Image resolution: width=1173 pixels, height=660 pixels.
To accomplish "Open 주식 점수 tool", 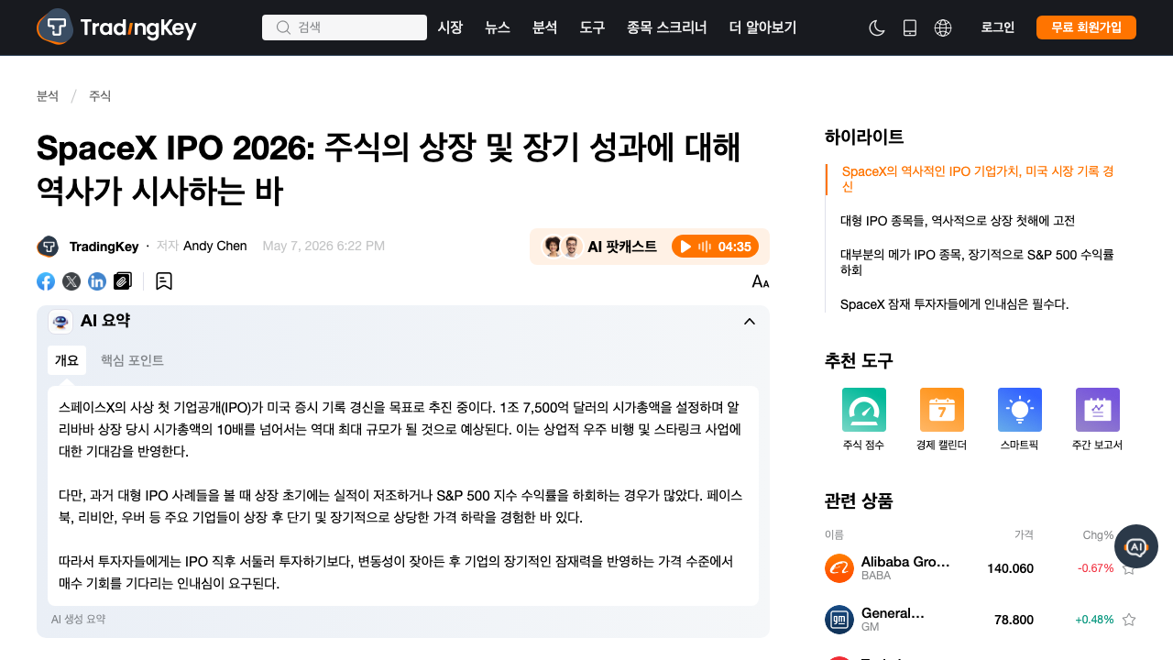I will [x=864, y=421].
